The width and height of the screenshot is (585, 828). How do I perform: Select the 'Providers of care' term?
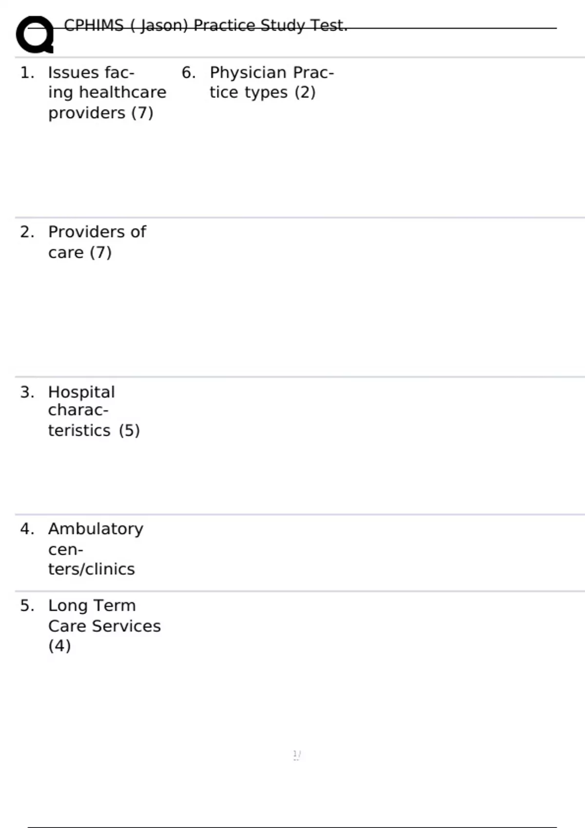[97, 242]
